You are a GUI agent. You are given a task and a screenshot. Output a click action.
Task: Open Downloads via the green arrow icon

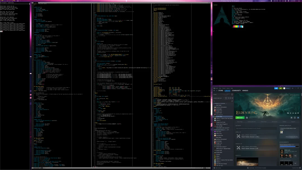coord(280,88)
